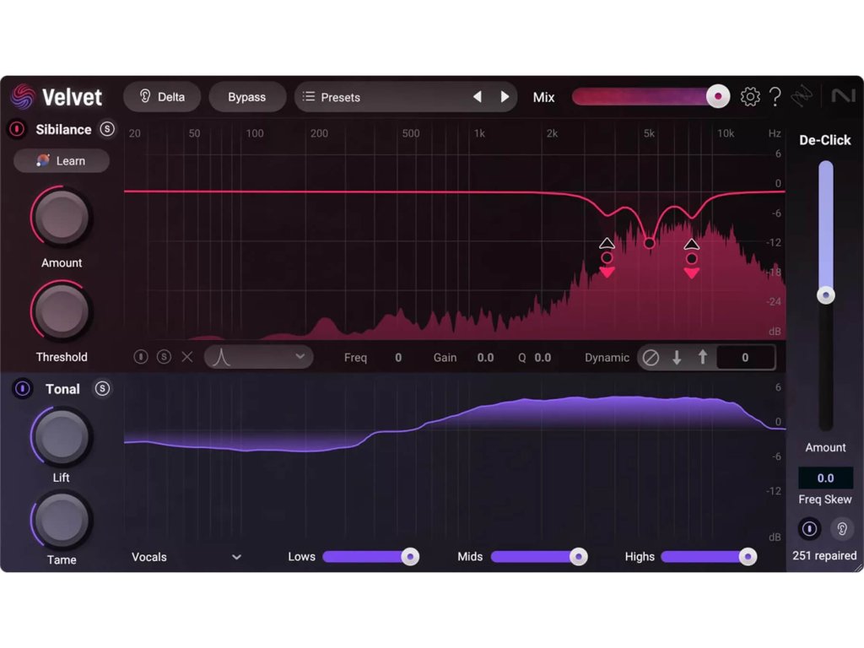This screenshot has height=648, width=864.
Task: Open settings with the gear icon
Action: click(750, 97)
